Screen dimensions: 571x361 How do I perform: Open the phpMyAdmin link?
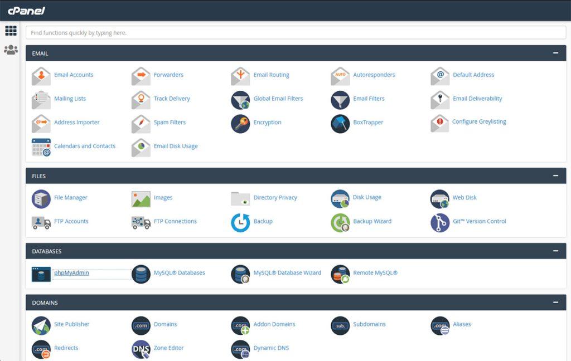click(x=71, y=272)
